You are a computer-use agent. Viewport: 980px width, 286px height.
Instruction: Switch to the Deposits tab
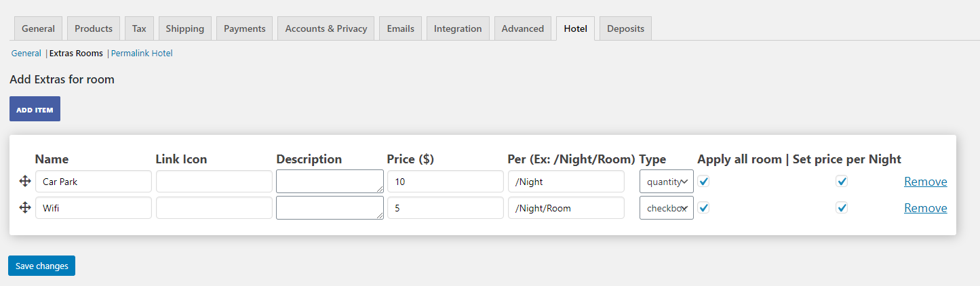coord(625,28)
